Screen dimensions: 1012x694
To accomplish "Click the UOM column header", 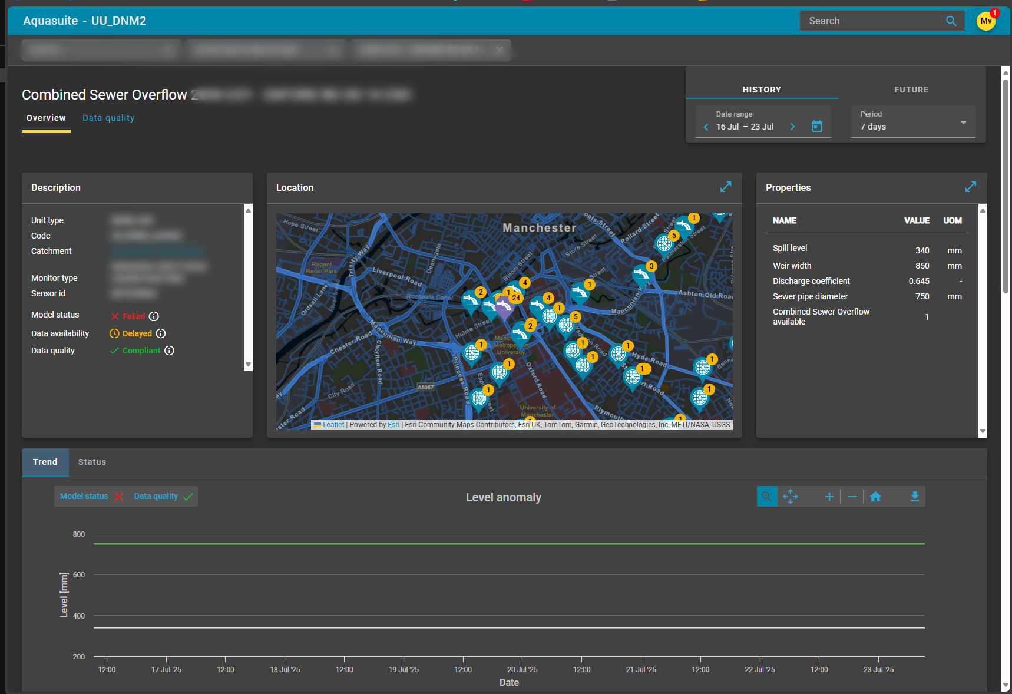I will (x=953, y=220).
